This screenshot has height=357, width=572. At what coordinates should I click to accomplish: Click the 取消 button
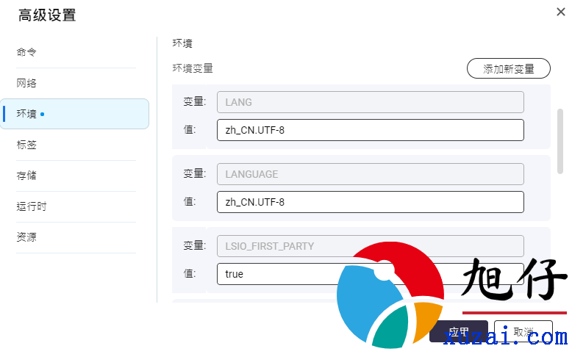pyautogui.click(x=523, y=331)
